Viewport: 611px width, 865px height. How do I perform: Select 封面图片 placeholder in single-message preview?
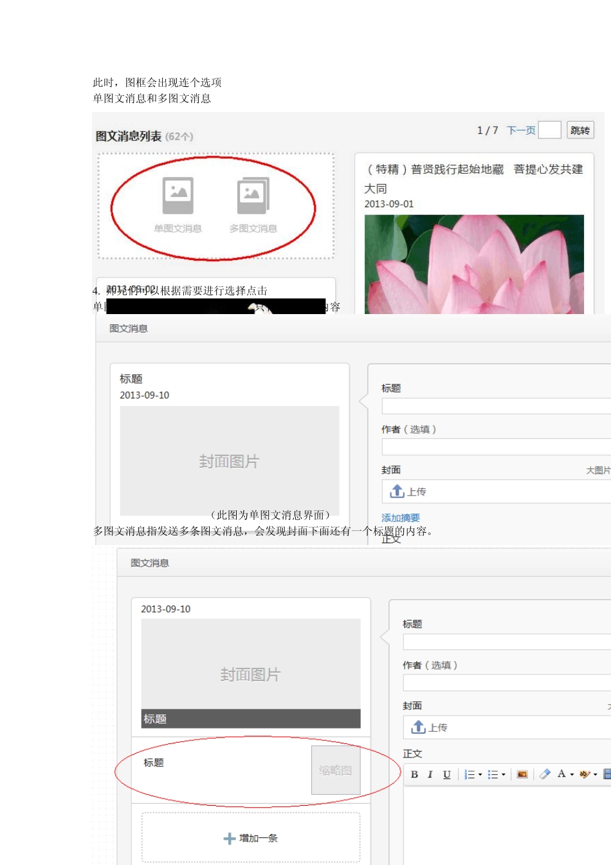[230, 461]
